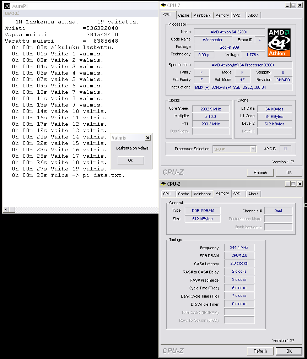Click Multiplier value x 10.0
This screenshot has height=359, width=307.
click(x=211, y=116)
